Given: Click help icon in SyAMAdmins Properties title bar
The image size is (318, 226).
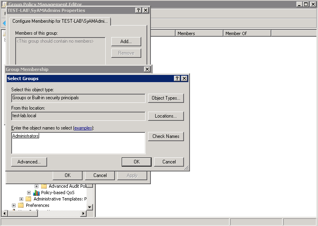Looking at the screenshot, I should (138, 10).
